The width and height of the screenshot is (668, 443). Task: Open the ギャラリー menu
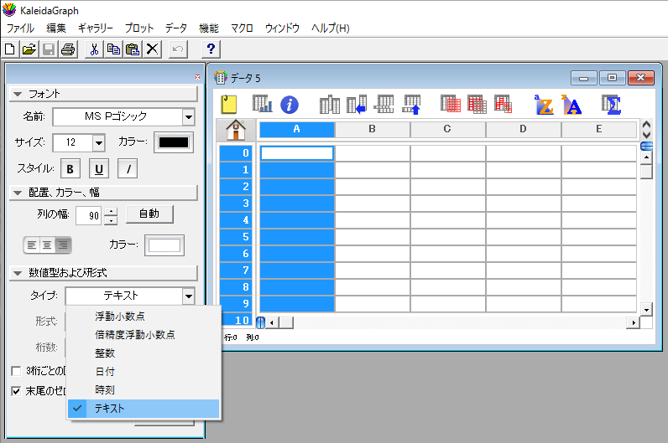click(x=96, y=28)
